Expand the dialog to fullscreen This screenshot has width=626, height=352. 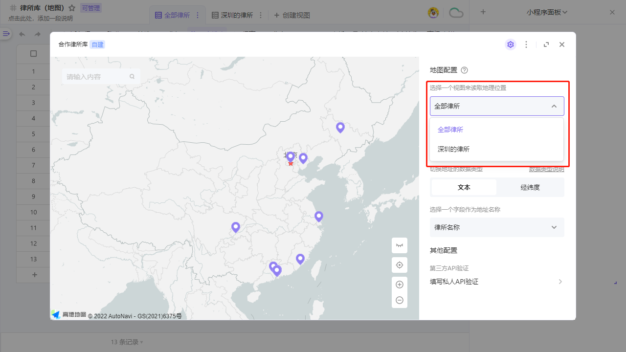pyautogui.click(x=546, y=44)
